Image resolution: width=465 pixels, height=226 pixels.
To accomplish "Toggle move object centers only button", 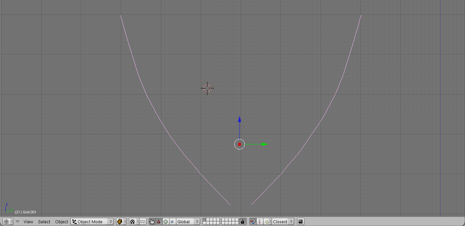I will (143, 222).
